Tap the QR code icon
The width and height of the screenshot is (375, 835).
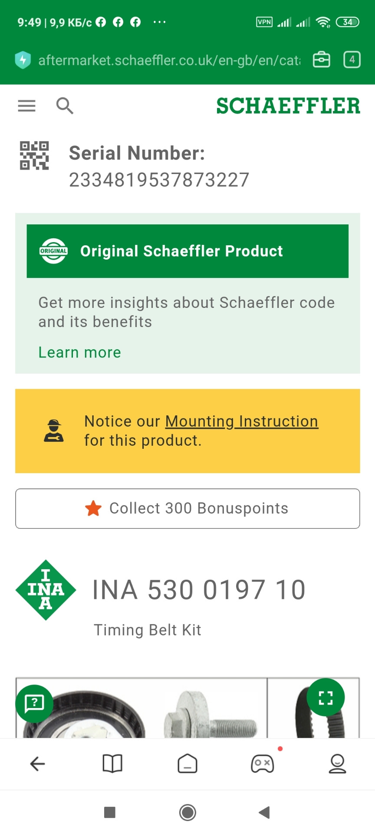34,155
